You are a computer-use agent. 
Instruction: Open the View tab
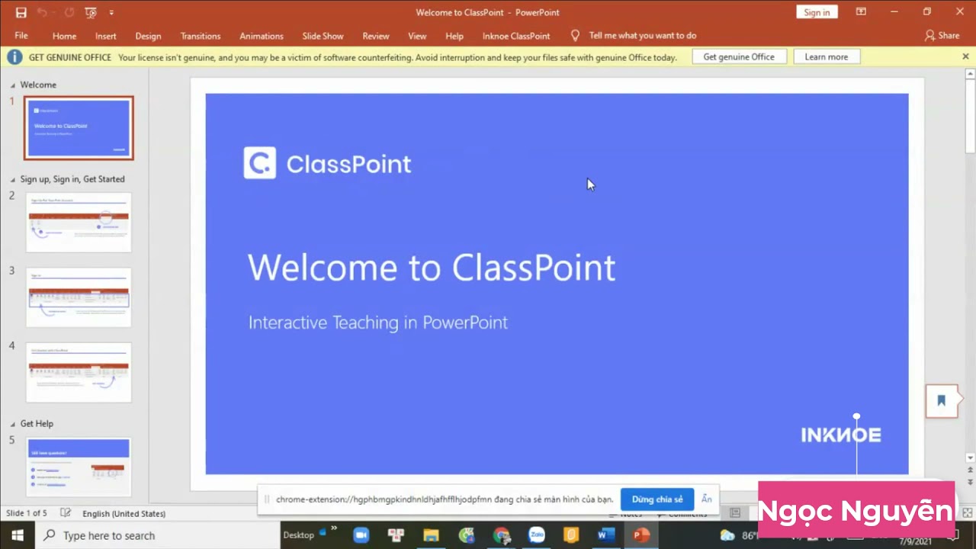(x=417, y=36)
